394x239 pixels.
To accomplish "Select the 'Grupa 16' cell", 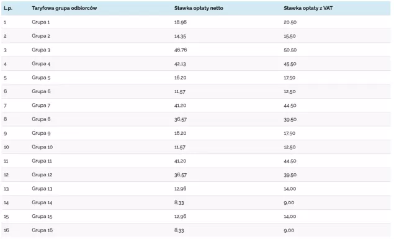I will [42, 230].
